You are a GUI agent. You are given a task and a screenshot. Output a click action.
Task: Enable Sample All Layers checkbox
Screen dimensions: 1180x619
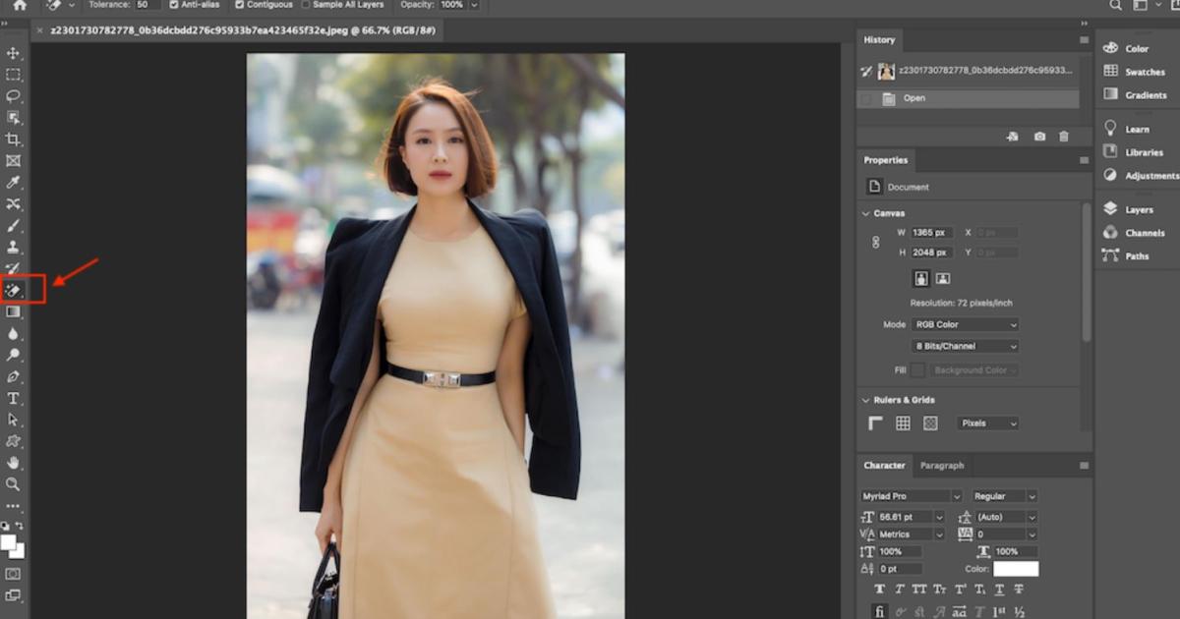306,5
